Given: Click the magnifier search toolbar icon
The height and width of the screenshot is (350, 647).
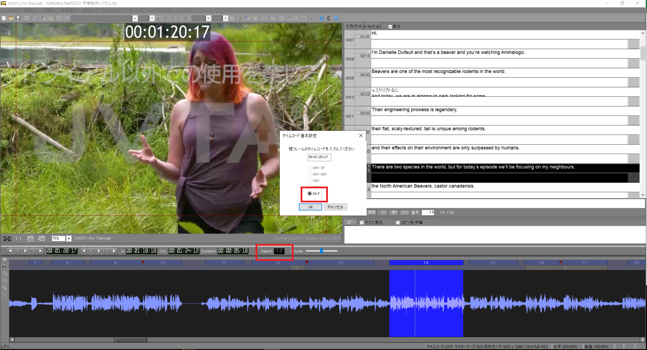Looking at the screenshot, I should 27,18.
